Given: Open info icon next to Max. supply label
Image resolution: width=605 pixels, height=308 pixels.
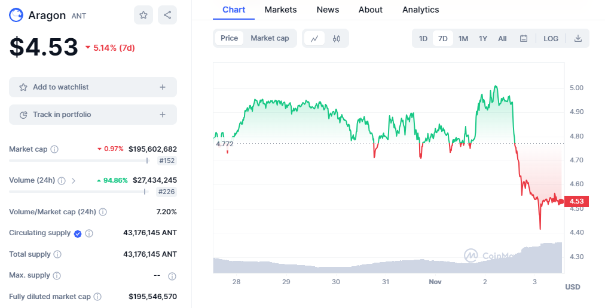Looking at the screenshot, I should pyautogui.click(x=56, y=276).
